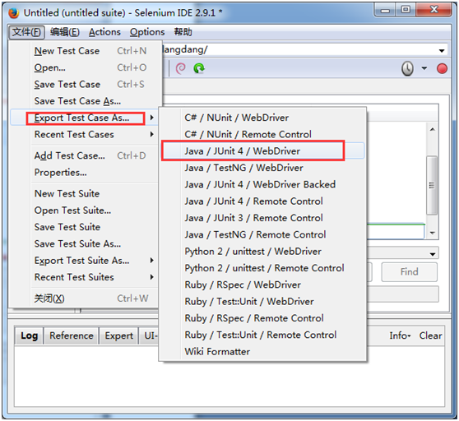The image size is (459, 421).
Task: Export as Java / JUnit 4 / Remote Control
Action: tap(262, 201)
